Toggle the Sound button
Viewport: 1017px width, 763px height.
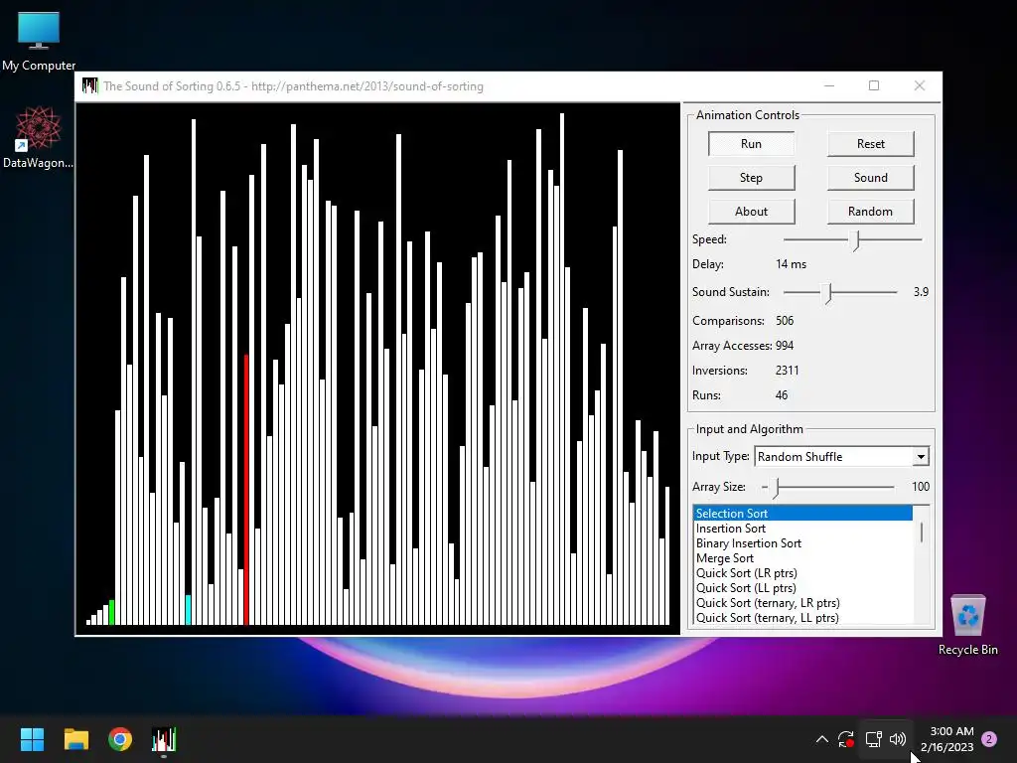[x=870, y=178]
